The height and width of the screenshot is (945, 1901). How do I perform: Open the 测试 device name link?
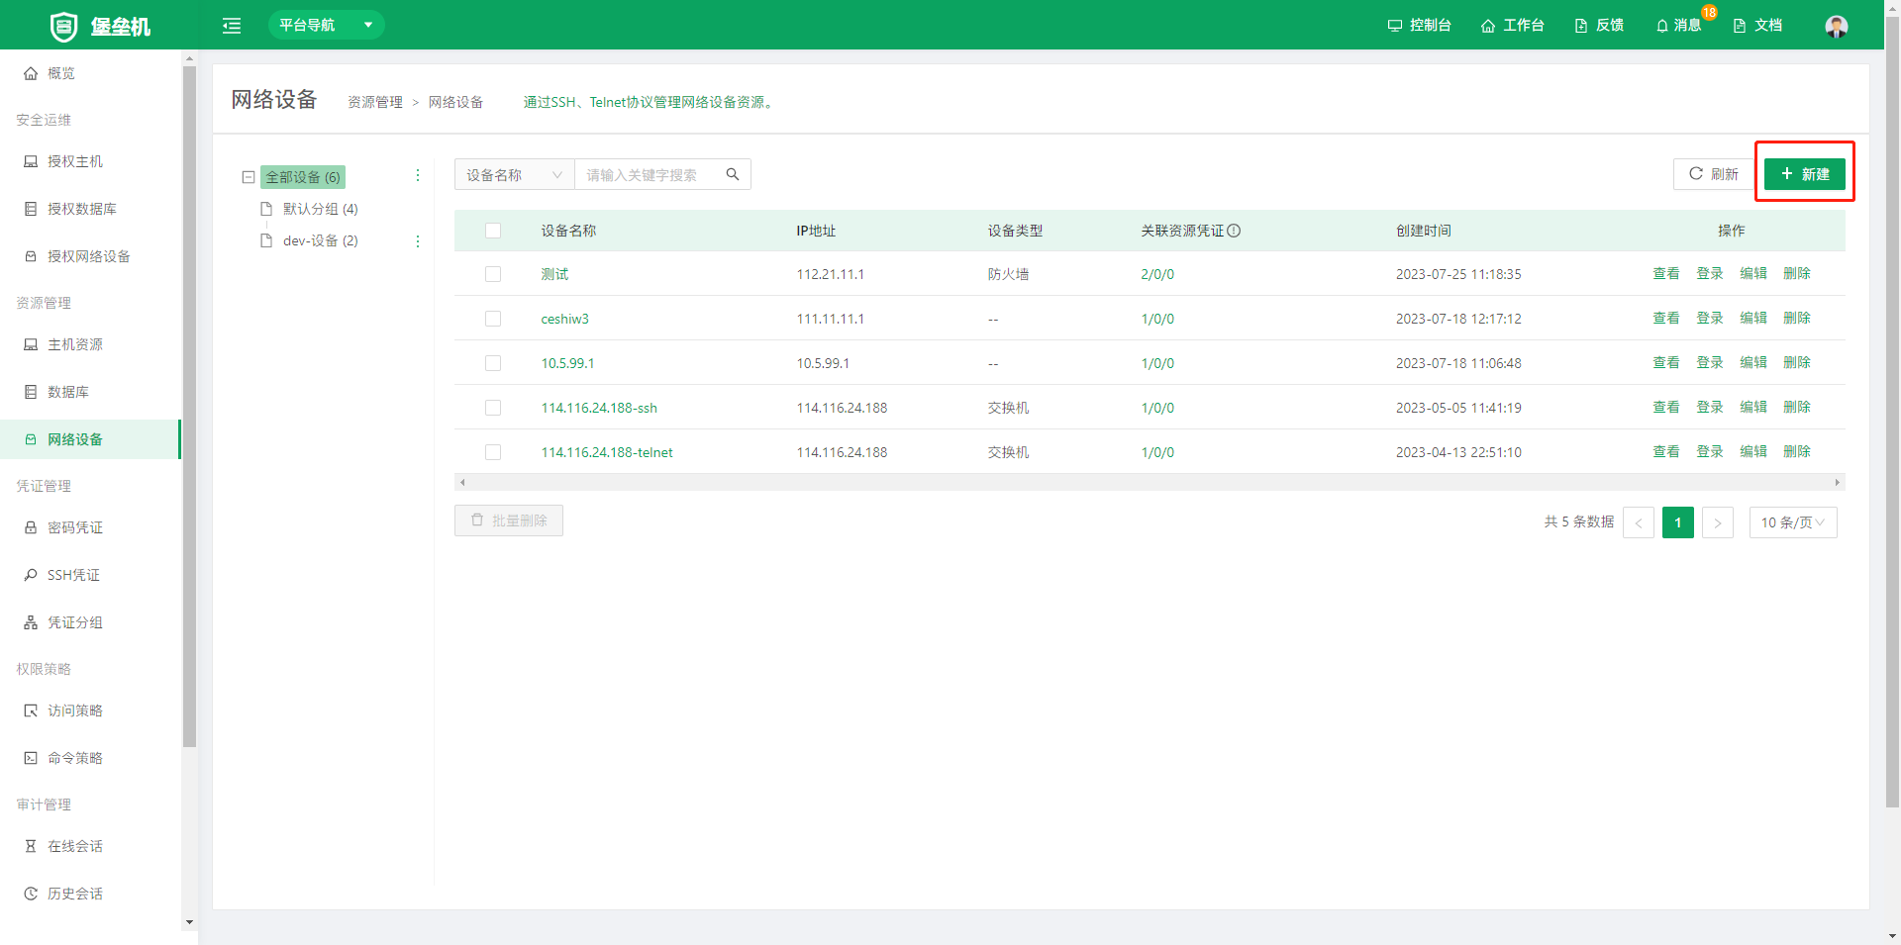(x=554, y=274)
